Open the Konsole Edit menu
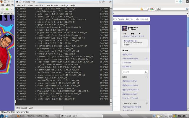Viewport: 189px width, 118px height. [24, 5]
